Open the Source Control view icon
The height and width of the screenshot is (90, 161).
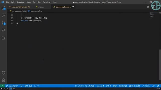(4, 23)
